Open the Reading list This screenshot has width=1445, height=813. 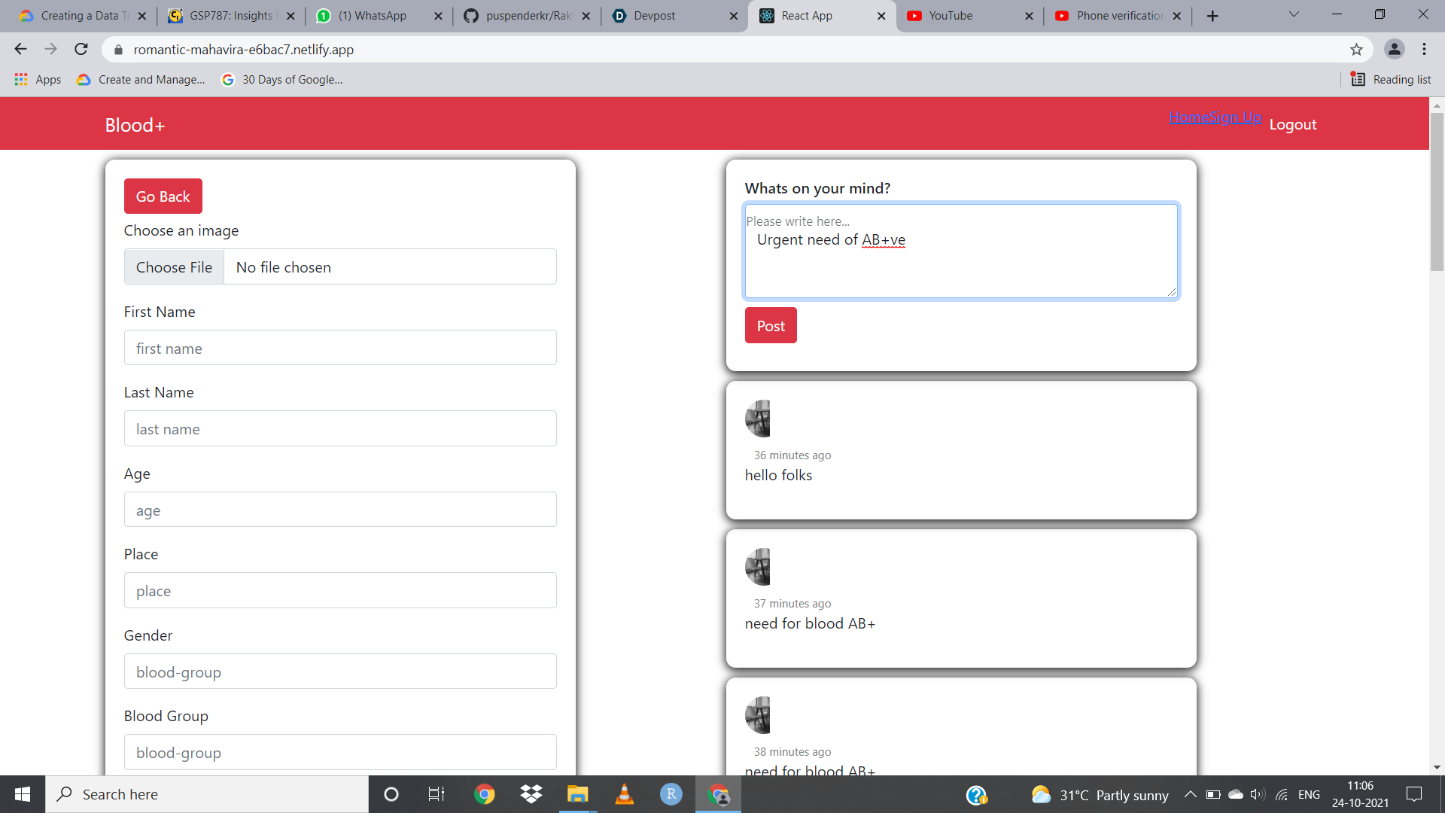(1391, 80)
